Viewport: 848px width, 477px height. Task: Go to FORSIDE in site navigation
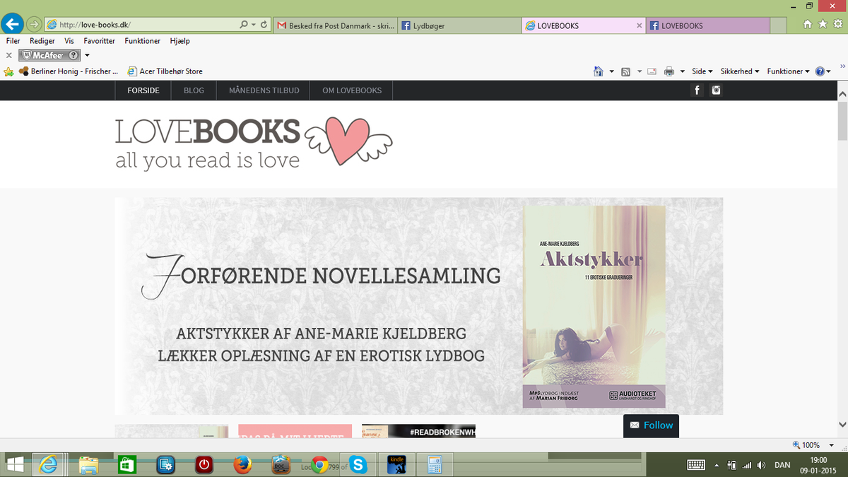tap(143, 90)
